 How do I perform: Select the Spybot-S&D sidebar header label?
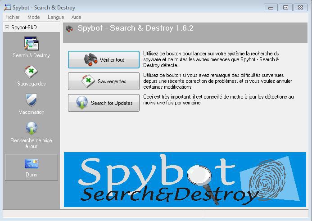coord(24,27)
